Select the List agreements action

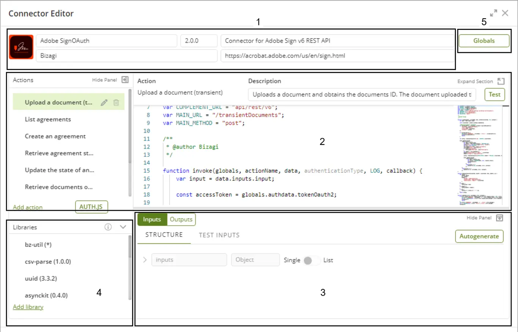click(69, 119)
